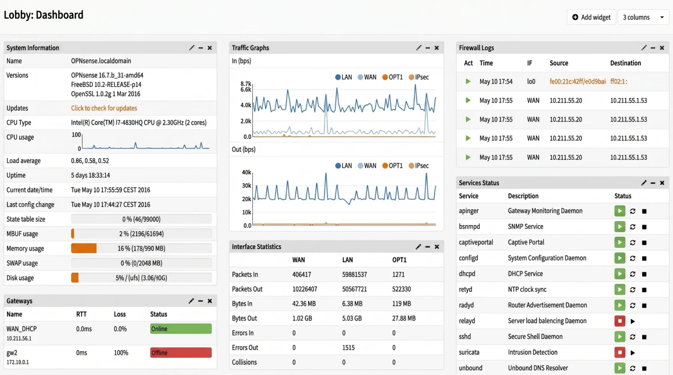Toggle WAN series in Out graph legend
Screen dimensions: 673x375
(367, 166)
